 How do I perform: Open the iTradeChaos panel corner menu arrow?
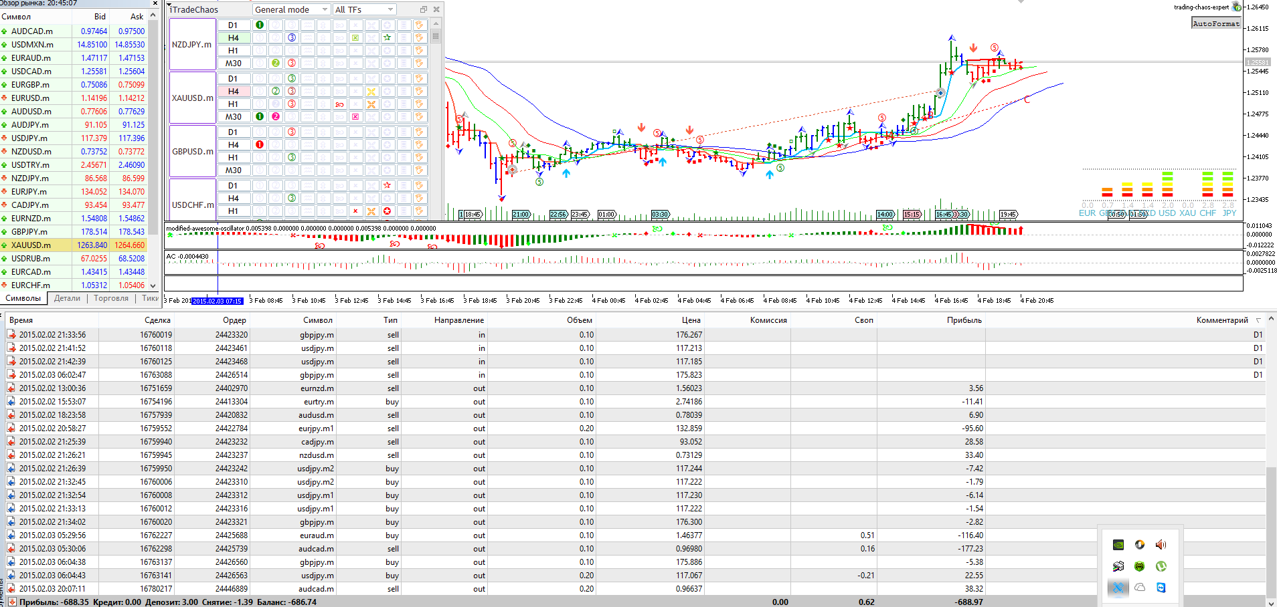(x=169, y=5)
